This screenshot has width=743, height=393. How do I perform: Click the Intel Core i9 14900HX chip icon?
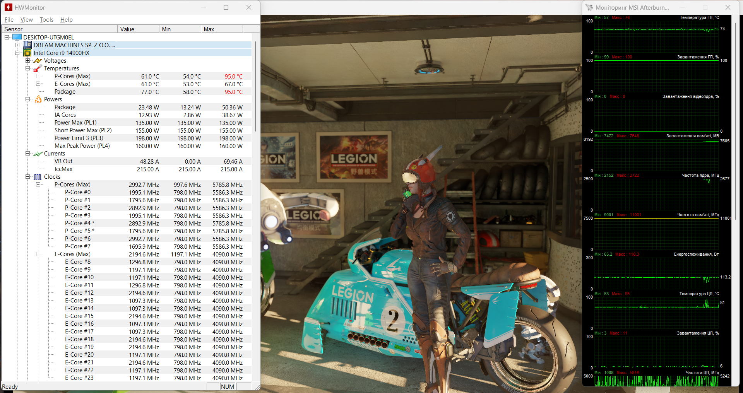coord(27,53)
